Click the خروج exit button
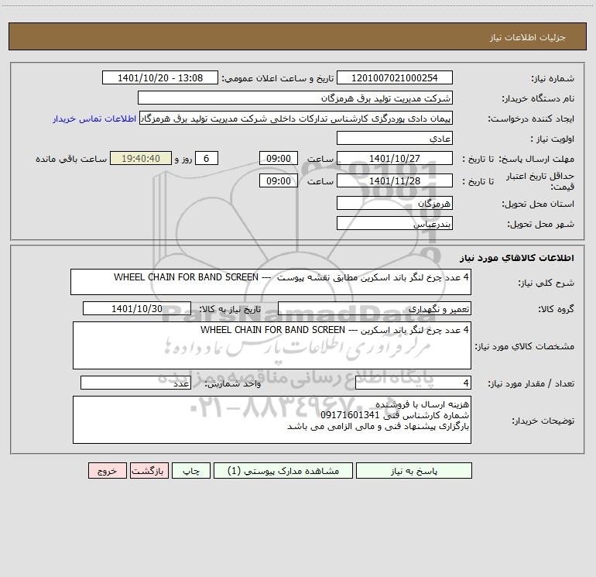Screen dimensions: 596x577 107,471
